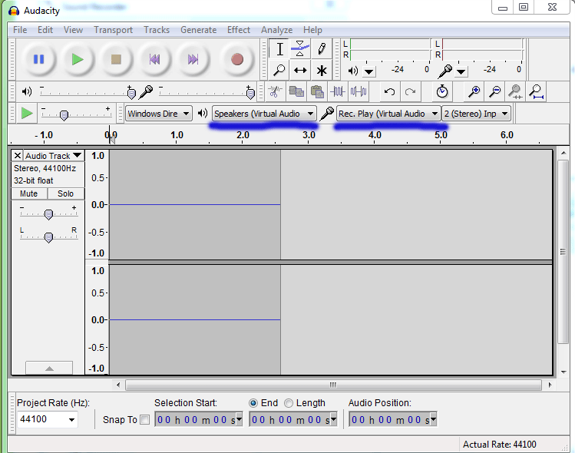Click the Undo arrow icon

click(389, 91)
